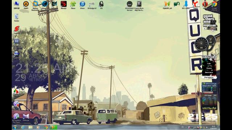Switch to the green active taskbar app

54,127
